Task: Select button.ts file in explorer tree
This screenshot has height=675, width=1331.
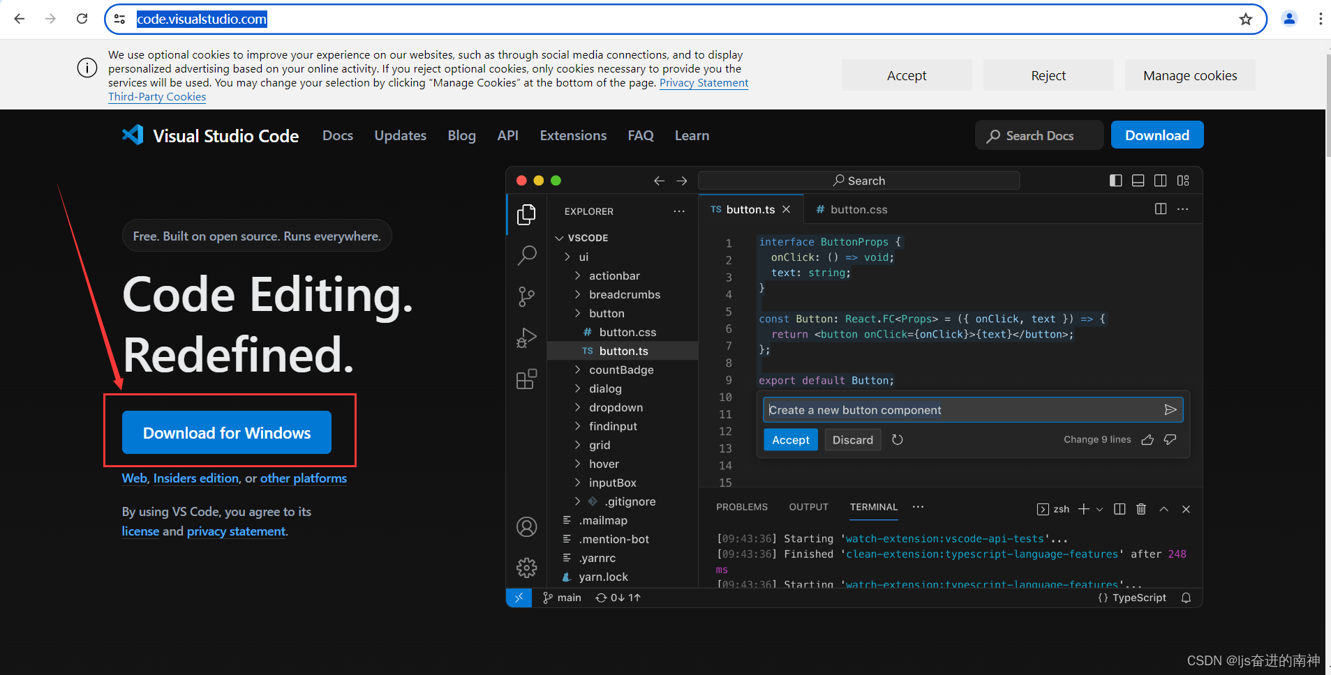Action: [623, 351]
